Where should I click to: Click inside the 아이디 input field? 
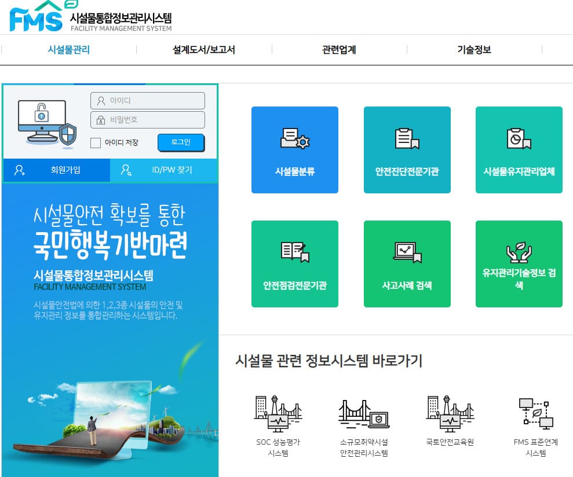[147, 100]
